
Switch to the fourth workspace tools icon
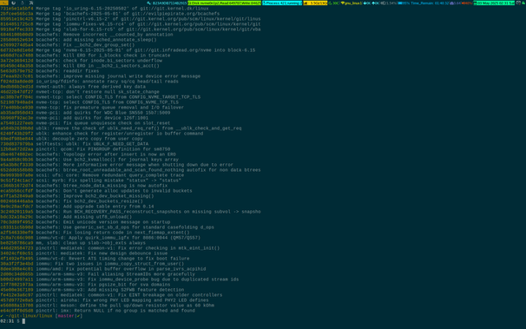click(x=31, y=3)
